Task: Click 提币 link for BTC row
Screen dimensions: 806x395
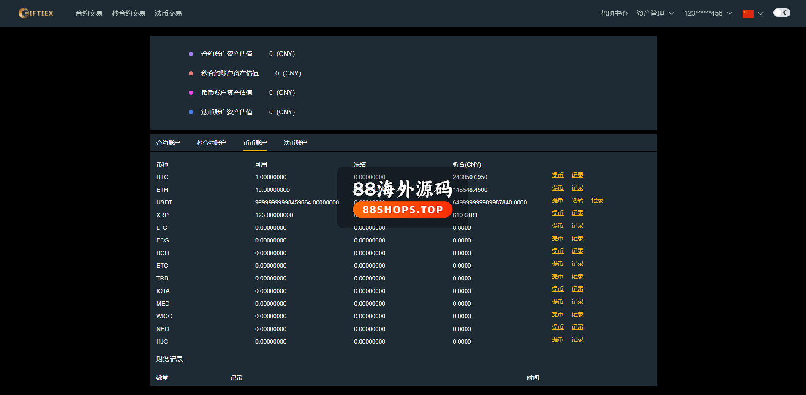Action: coord(557,175)
